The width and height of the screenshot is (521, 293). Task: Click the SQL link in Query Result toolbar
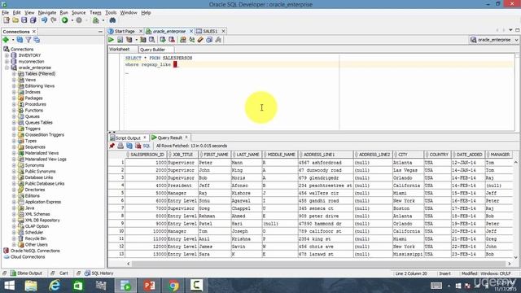tap(147, 146)
